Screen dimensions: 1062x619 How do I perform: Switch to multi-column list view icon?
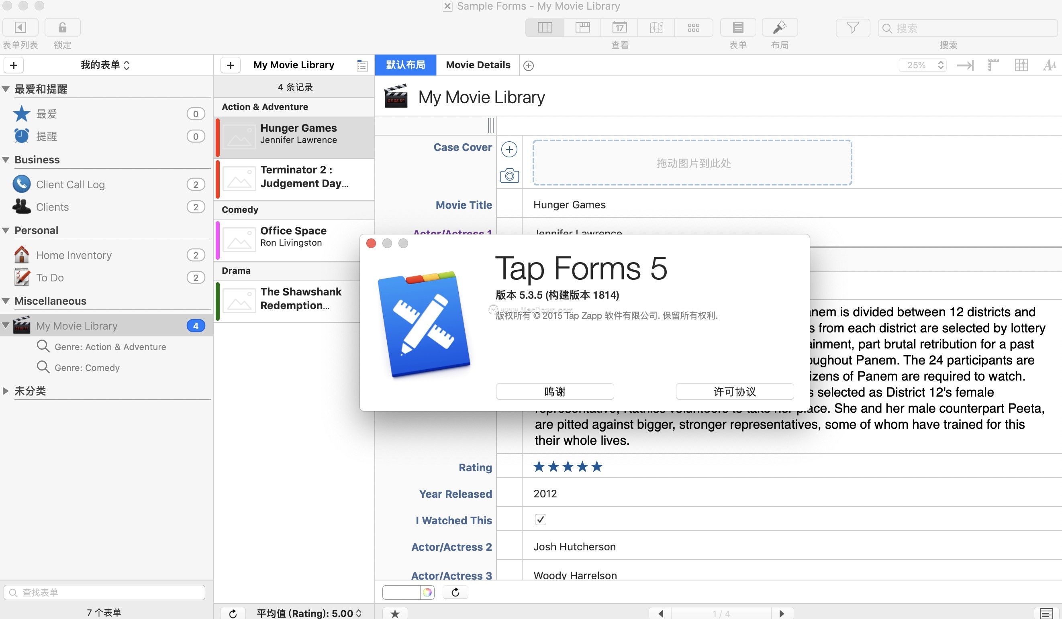(x=582, y=28)
